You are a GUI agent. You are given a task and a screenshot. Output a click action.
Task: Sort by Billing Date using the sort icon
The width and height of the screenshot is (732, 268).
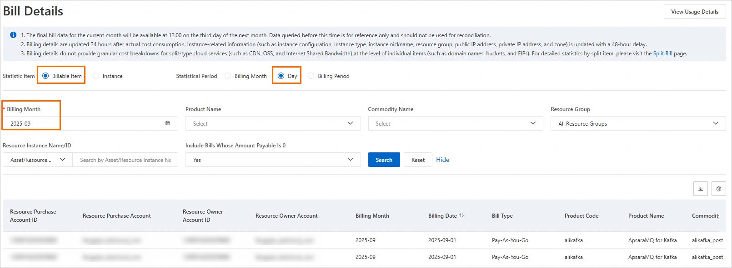461,215
